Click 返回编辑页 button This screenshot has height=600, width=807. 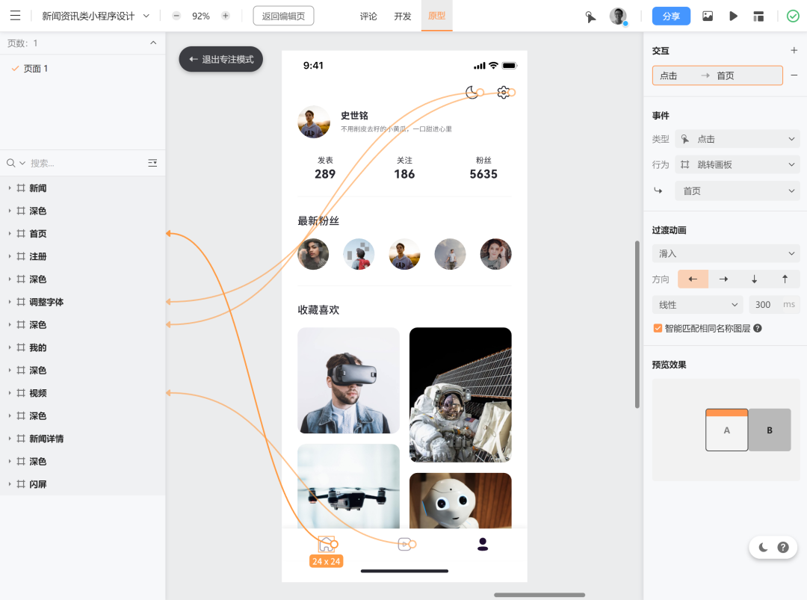284,16
